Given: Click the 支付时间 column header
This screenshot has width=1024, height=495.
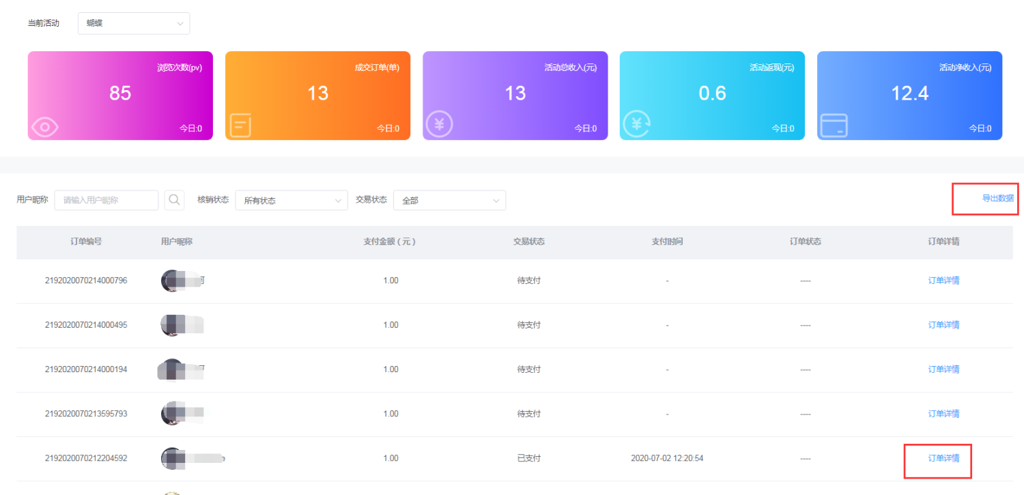Looking at the screenshot, I should click(x=667, y=242).
